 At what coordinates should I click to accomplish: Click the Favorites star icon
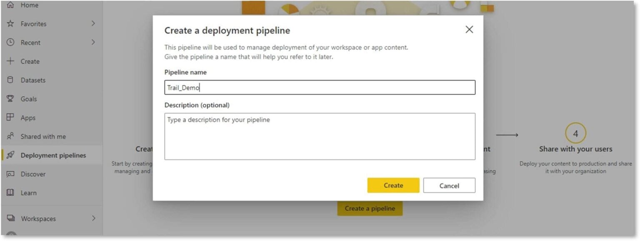(x=10, y=24)
